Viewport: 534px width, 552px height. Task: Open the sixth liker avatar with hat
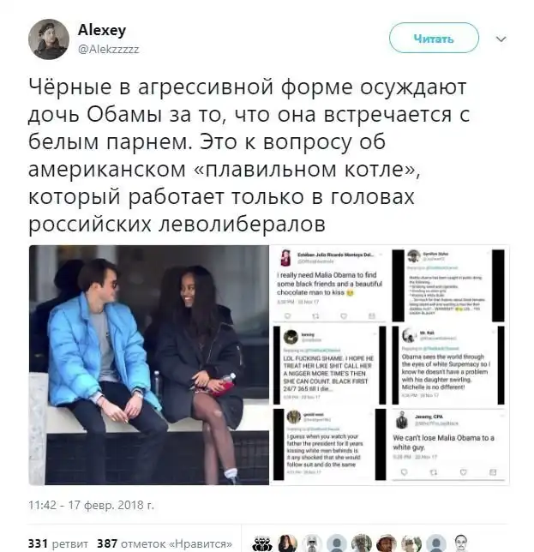(387, 544)
